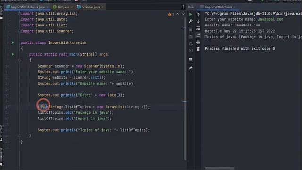Close ImportWithAsterisk run tab
This screenshot has height=170, width=302.
click(x=235, y=7)
